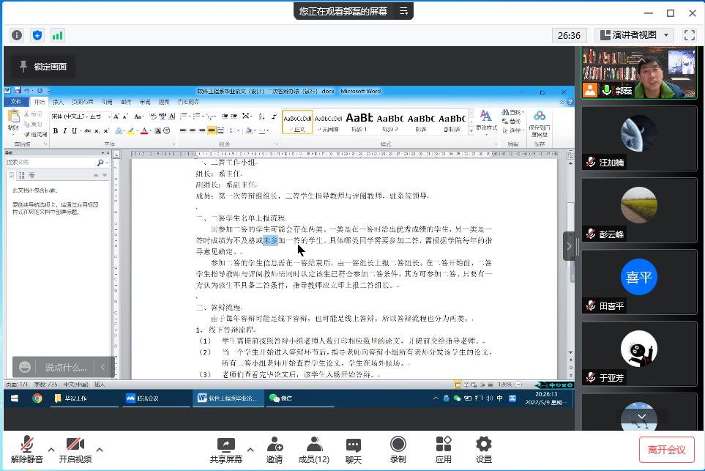This screenshot has width=705, height=471.
Task: Open the 演讲者视图 layout dropdown
Action: pos(635,35)
